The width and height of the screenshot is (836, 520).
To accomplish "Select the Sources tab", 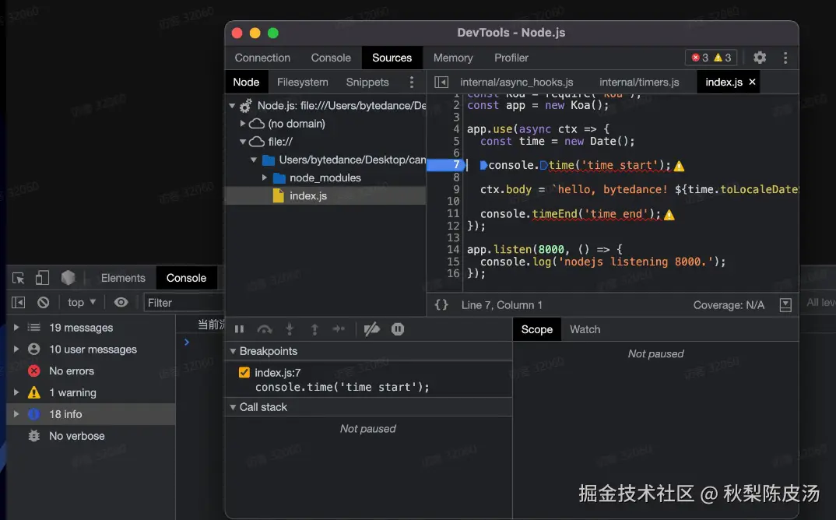I will click(392, 58).
